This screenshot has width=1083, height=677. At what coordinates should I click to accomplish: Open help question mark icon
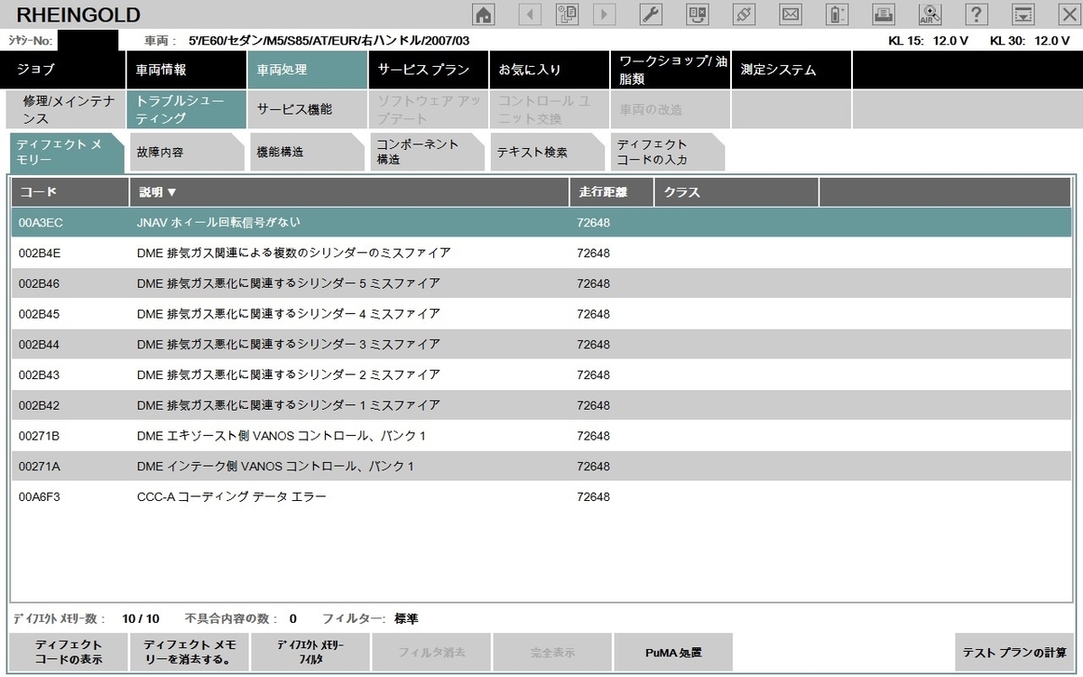(x=977, y=14)
